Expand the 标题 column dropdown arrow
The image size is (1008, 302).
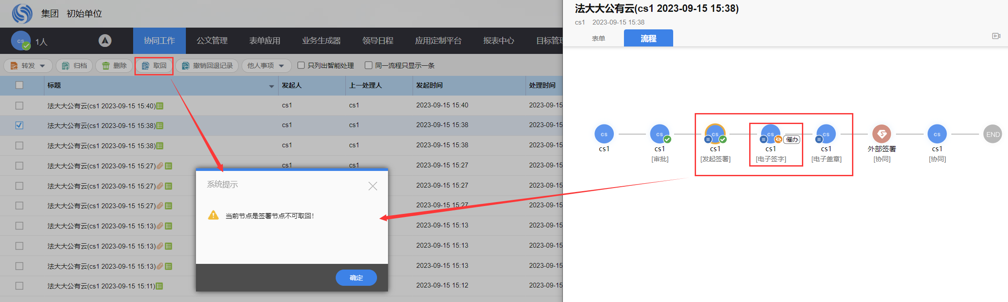tap(272, 86)
